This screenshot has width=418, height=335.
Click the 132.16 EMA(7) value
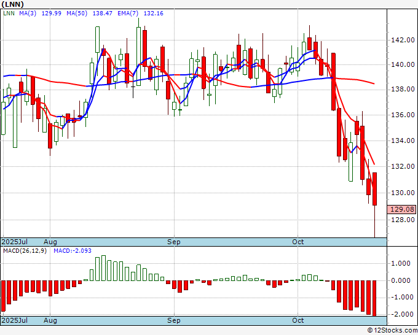pos(153,13)
